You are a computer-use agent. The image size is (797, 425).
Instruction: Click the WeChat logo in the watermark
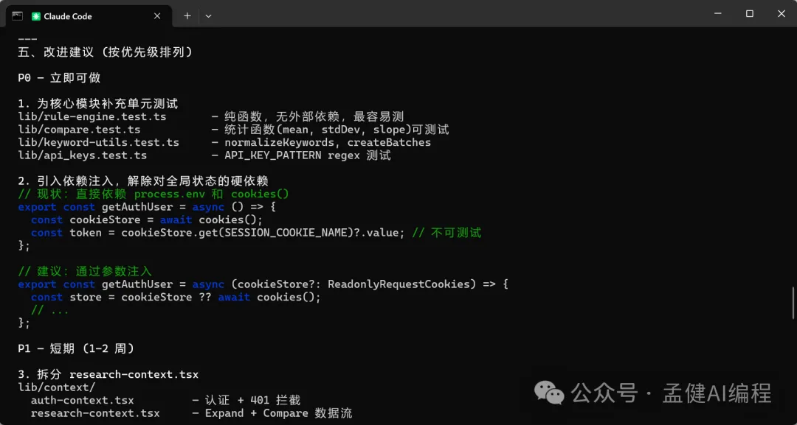pyautogui.click(x=549, y=393)
